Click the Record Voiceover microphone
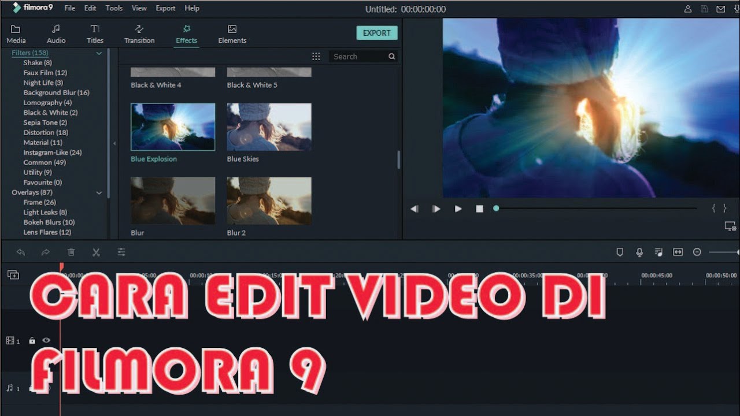740x416 pixels. 639,252
